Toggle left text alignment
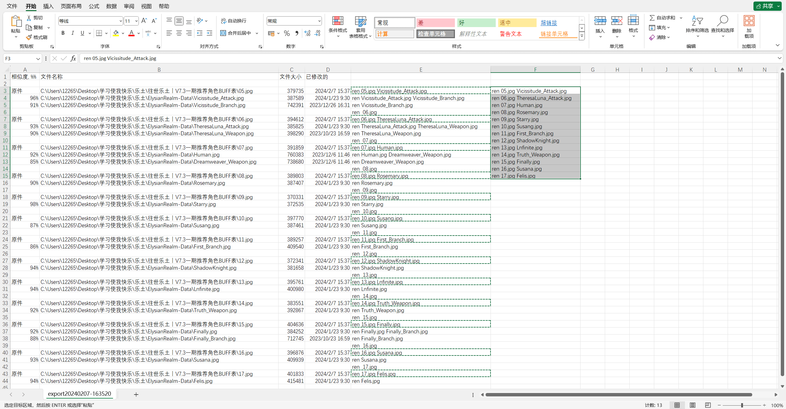The width and height of the screenshot is (786, 409). [x=169, y=33]
